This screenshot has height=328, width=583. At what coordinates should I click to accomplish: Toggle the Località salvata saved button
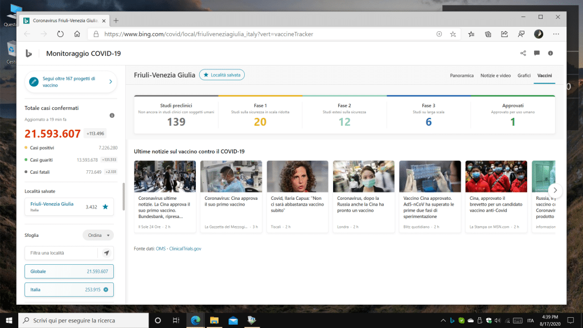tap(221, 75)
